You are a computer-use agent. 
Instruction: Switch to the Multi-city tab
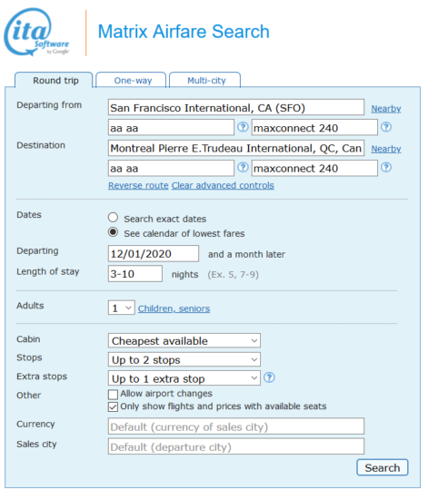tap(205, 80)
